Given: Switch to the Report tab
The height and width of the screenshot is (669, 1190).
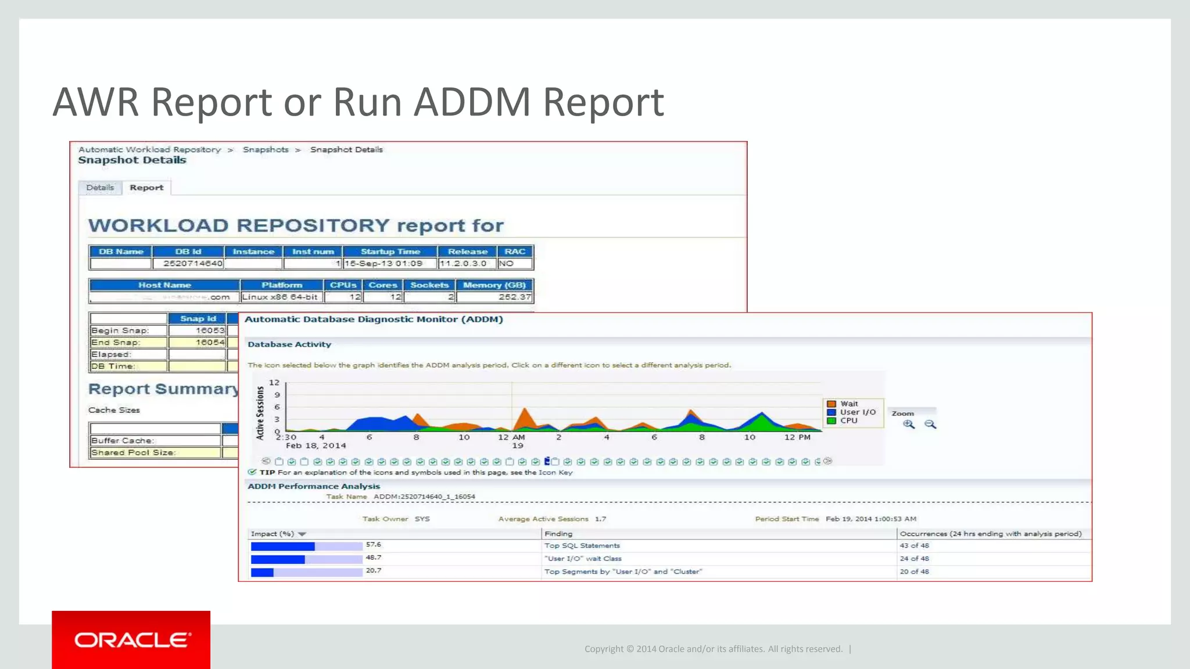Looking at the screenshot, I should tap(146, 188).
